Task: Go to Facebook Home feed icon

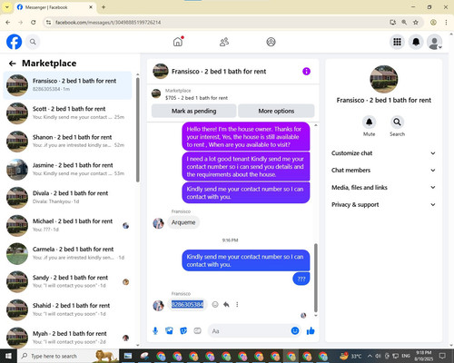Action: [x=178, y=42]
